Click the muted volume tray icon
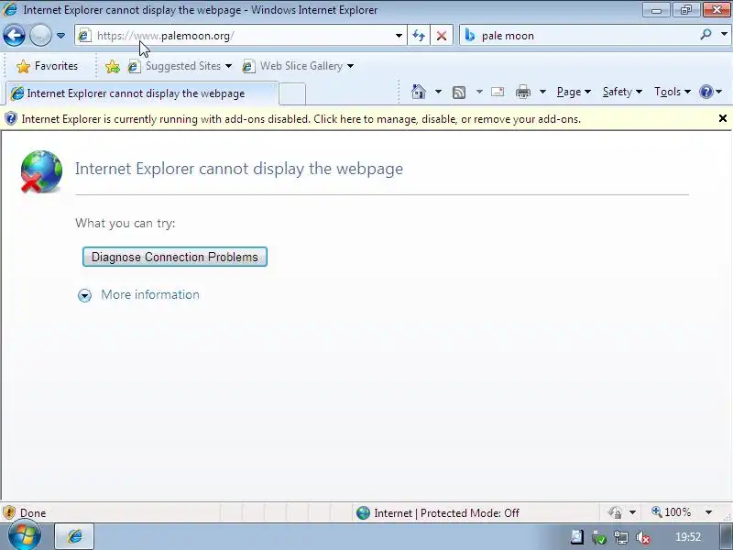 coord(643,538)
